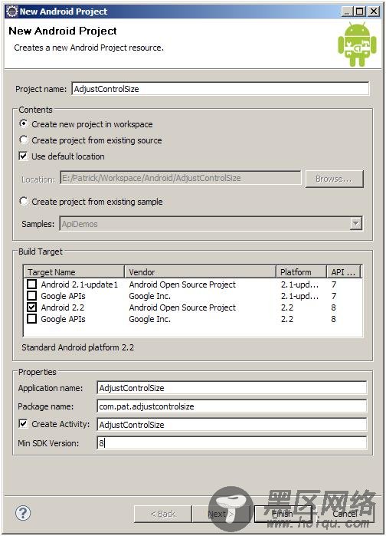Check the Android 2.1-update1 target
Viewport: 386px width, 536px height.
31,284
